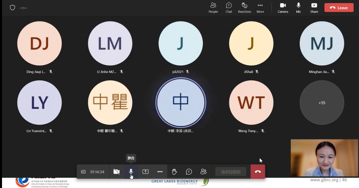This screenshot has height=188, width=359.
Task: Stop sharing with the Share button
Action: click(314, 8)
